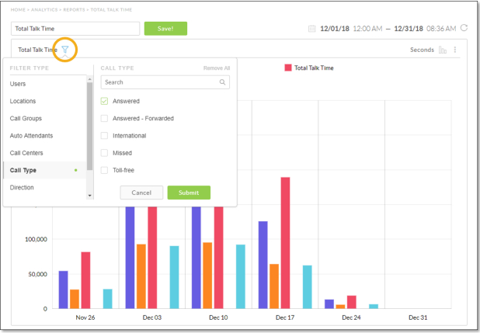This screenshot has height=333, width=480.
Task: Click the cyan Dec 10 bar
Action: (241, 276)
